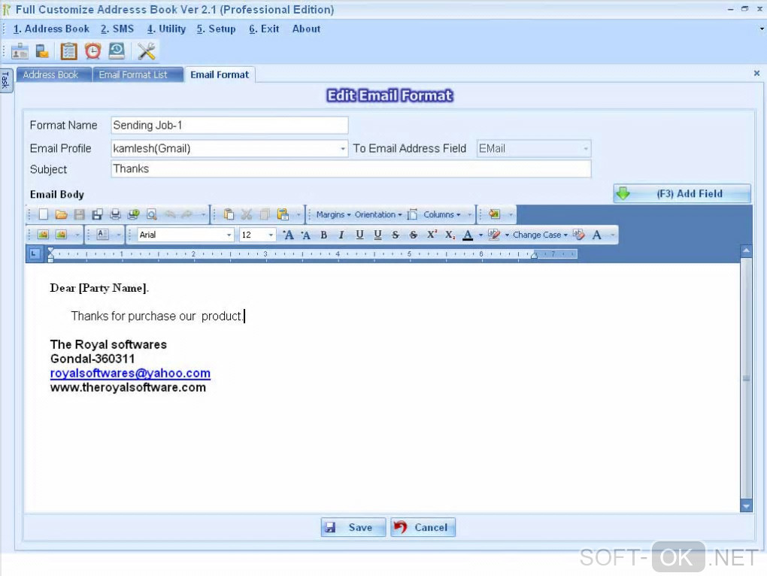
Task: Apply font color with the underlined A
Action: coord(468,235)
